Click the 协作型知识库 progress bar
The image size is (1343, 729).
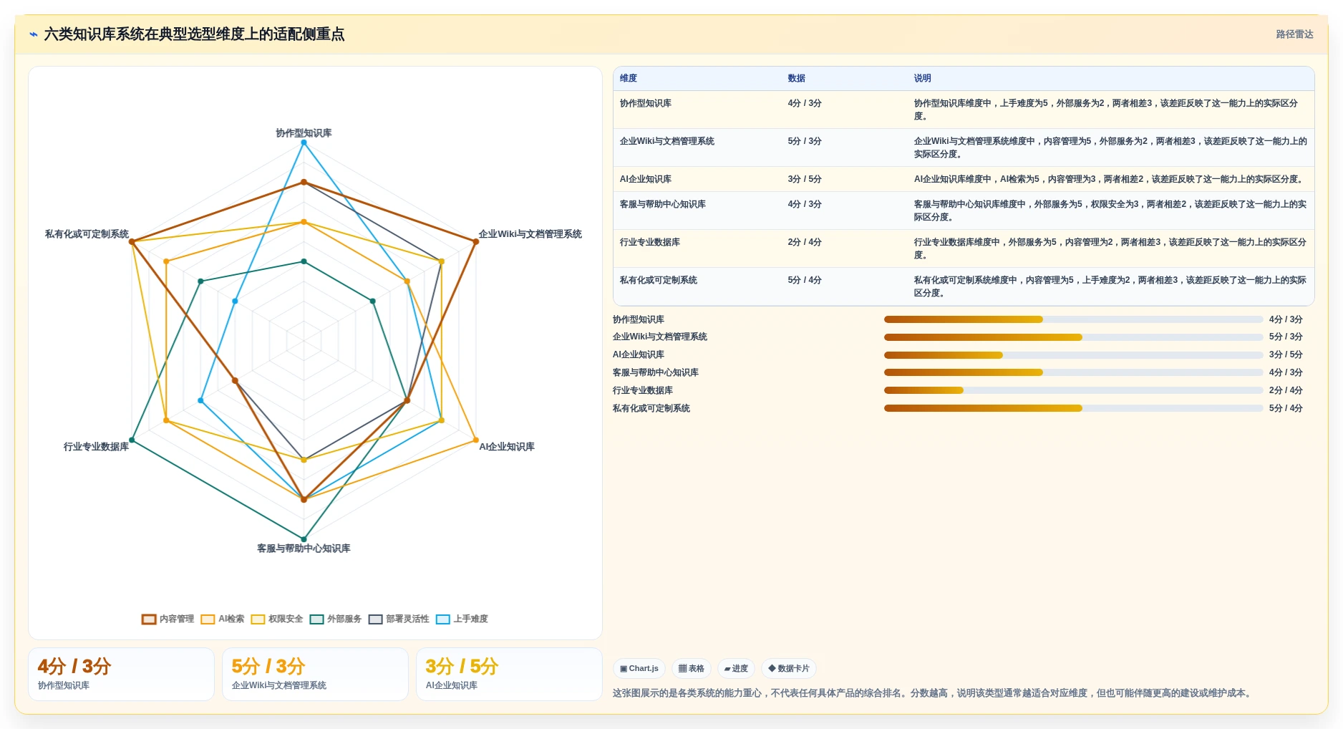pyautogui.click(x=1073, y=319)
